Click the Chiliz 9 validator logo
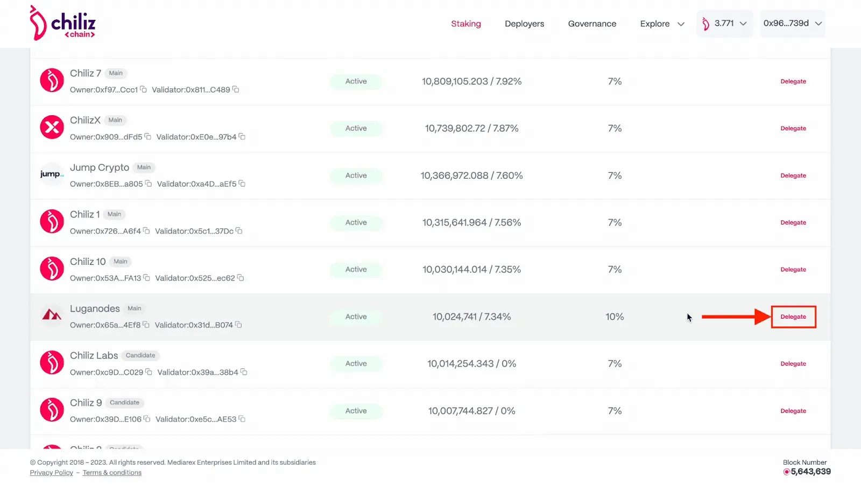 [52, 410]
